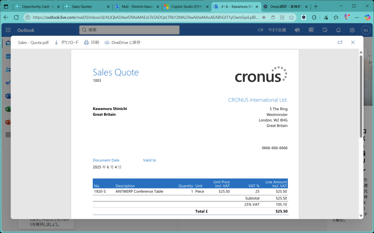The width and height of the screenshot is (374, 233).
Task: Open the browser favorites list icon
Action: click(x=336, y=18)
